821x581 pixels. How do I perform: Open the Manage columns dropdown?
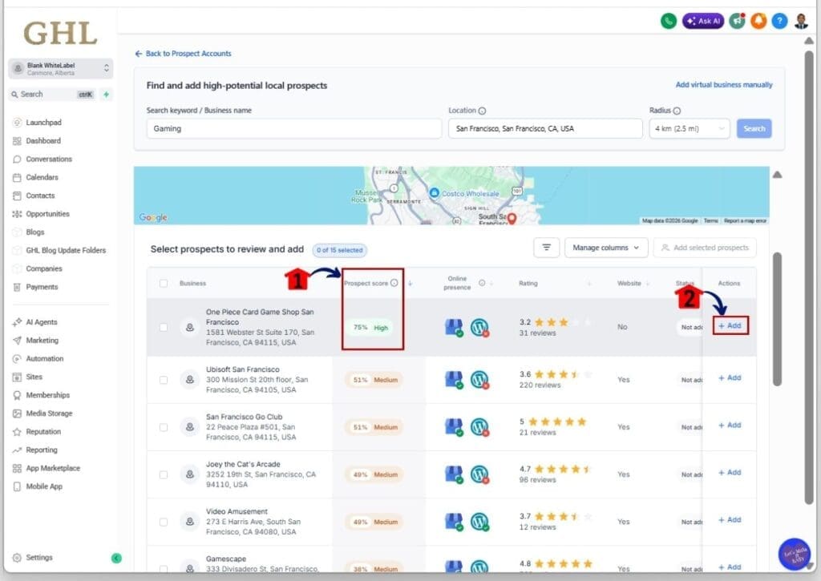click(606, 248)
